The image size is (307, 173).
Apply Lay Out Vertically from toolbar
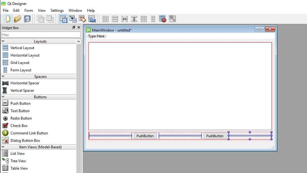point(115,19)
